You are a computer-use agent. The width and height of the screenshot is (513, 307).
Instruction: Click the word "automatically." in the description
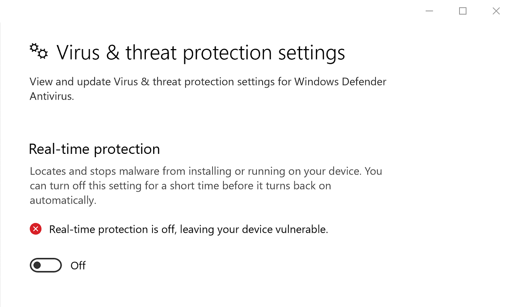63,200
